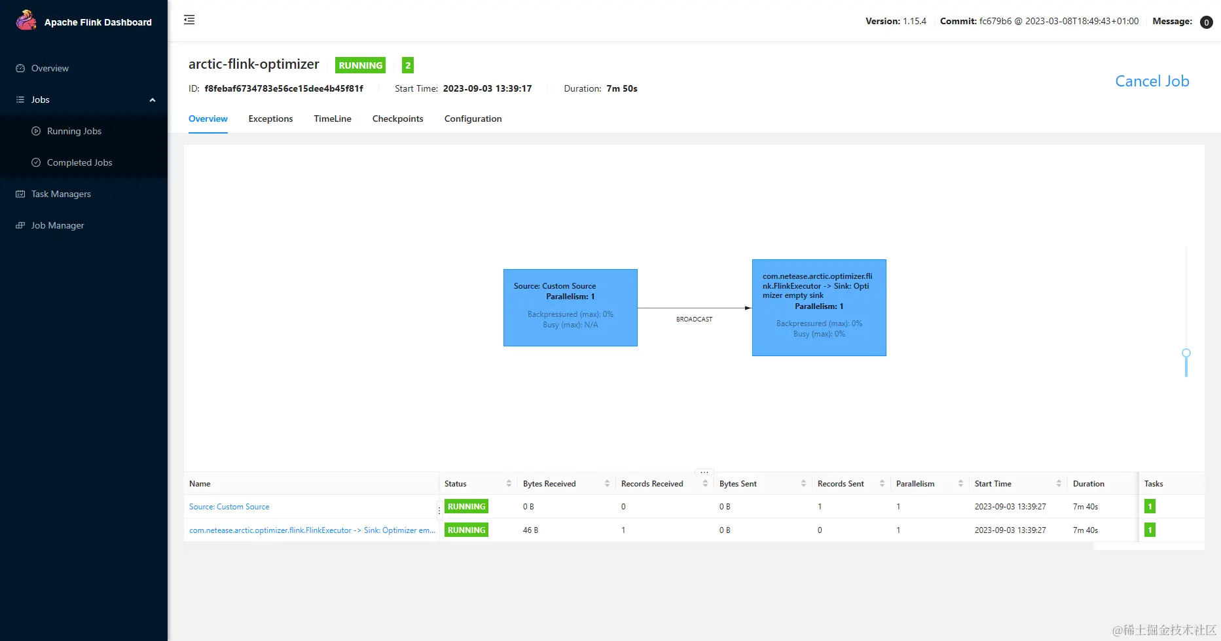The height and width of the screenshot is (641, 1221).
Task: Click the green task count badge 2
Action: pos(408,65)
